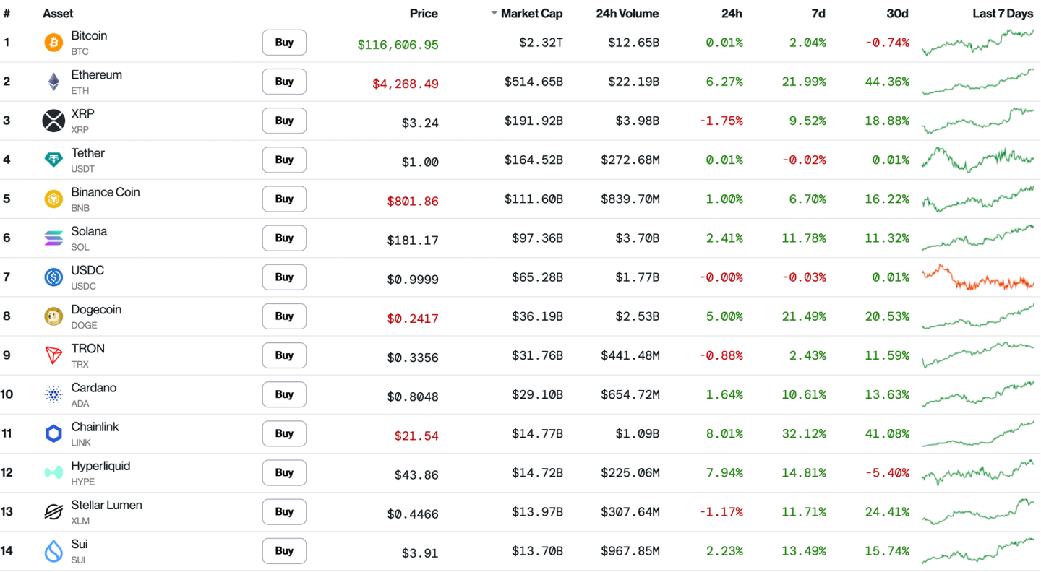Viewport: 1041px width, 572px height.
Task: Click TRON's $441.48M volume value
Action: click(630, 355)
